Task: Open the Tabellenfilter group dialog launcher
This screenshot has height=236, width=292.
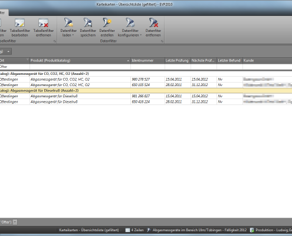Action: point(55,41)
